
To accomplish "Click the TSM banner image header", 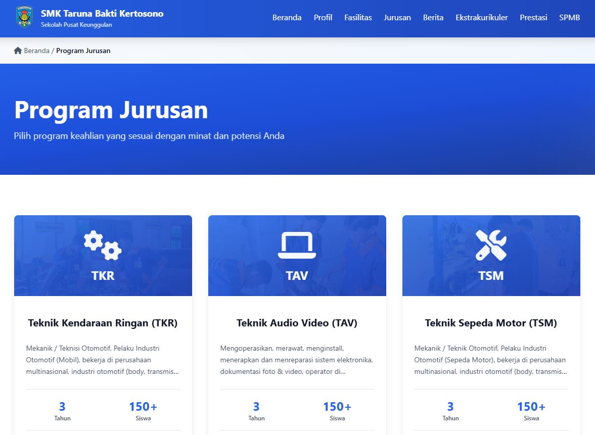I will pyautogui.click(x=491, y=255).
